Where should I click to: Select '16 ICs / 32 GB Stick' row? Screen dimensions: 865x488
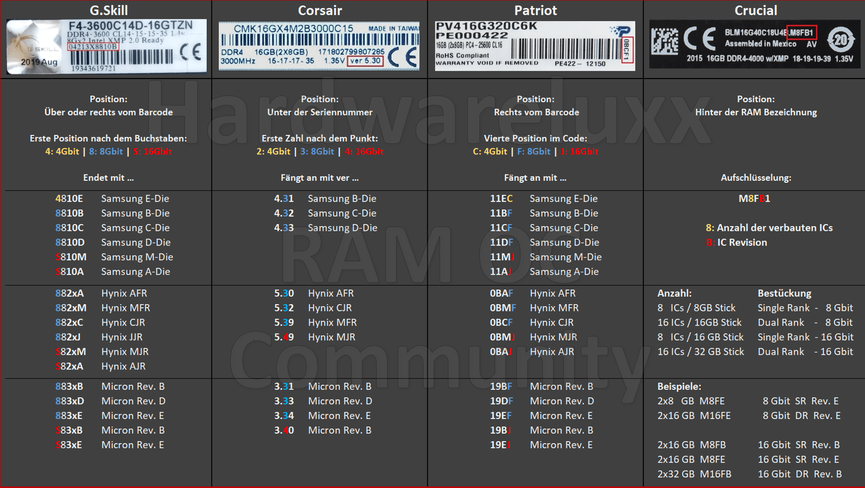point(700,352)
